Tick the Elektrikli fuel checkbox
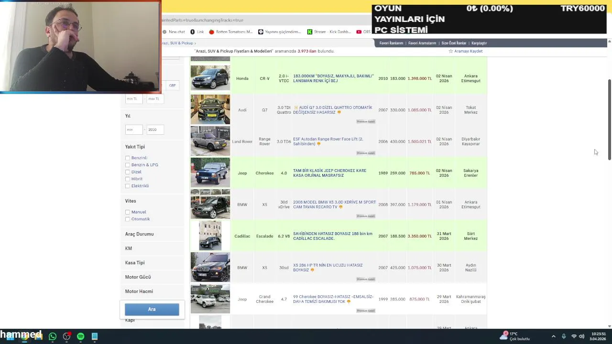The height and width of the screenshot is (344, 612). [128, 186]
